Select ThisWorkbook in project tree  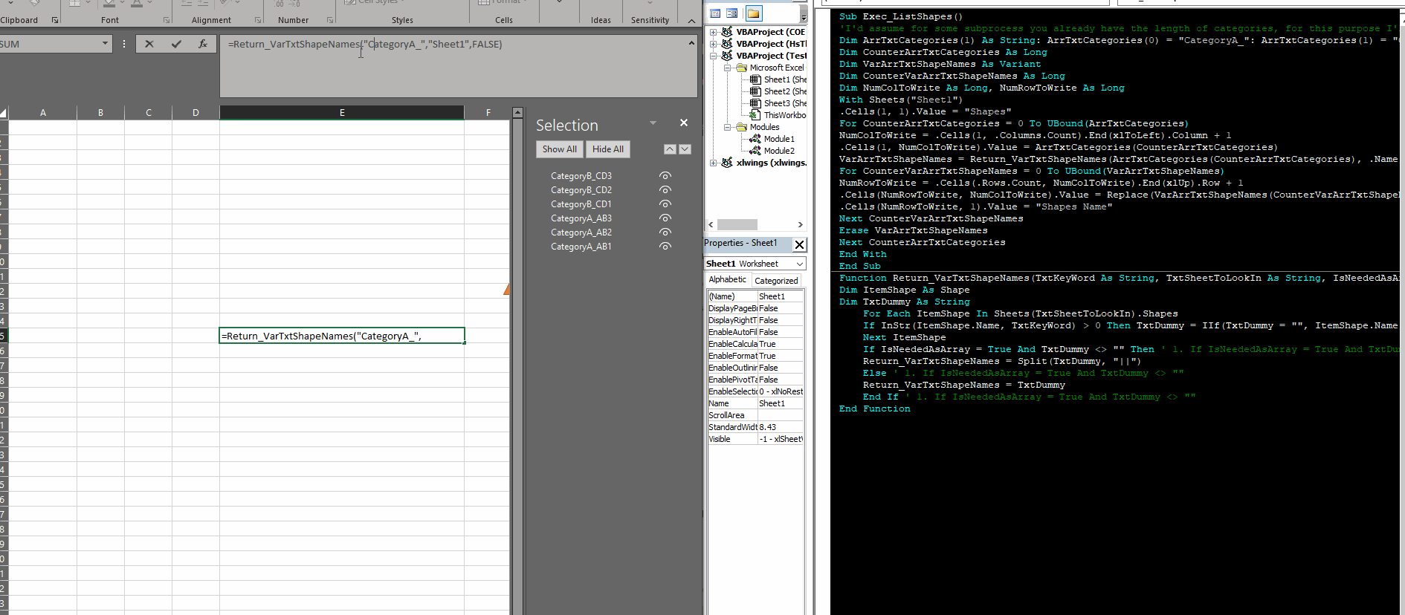click(x=778, y=115)
